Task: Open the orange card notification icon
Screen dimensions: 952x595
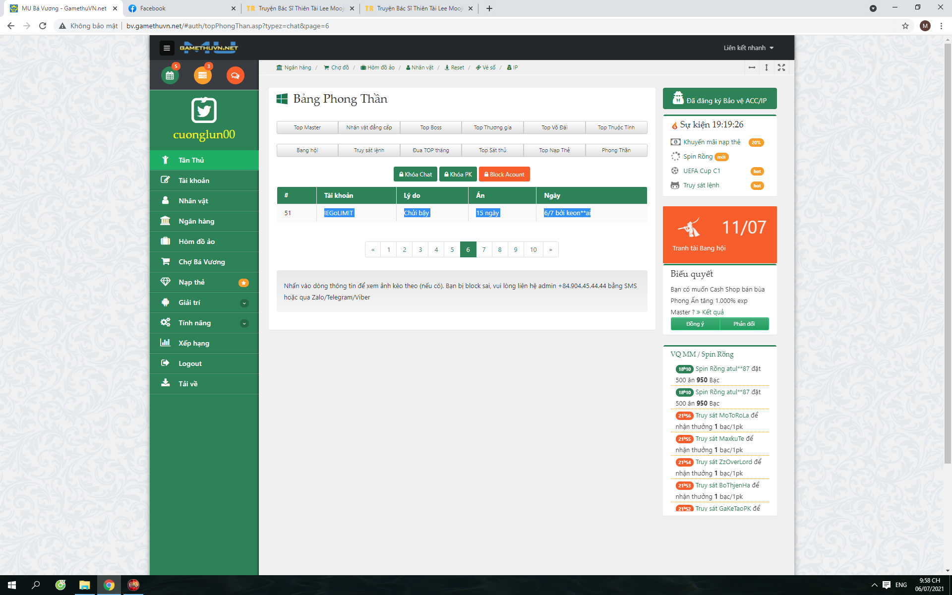Action: pos(202,75)
